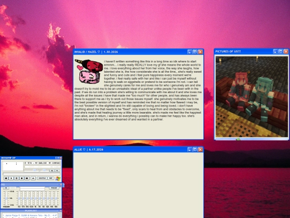Viewport: 290px width, 218px height.
Task: Maximize the Pictures of Us window
Action: tap(280, 51)
